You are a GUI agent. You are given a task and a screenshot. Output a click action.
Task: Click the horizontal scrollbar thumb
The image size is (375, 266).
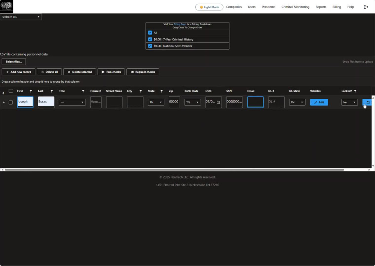click(x=174, y=170)
